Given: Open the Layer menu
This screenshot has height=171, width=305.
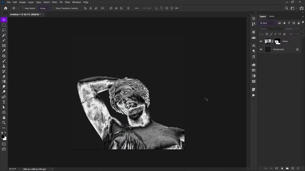Looking at the screenshot, I should pos(30,2).
